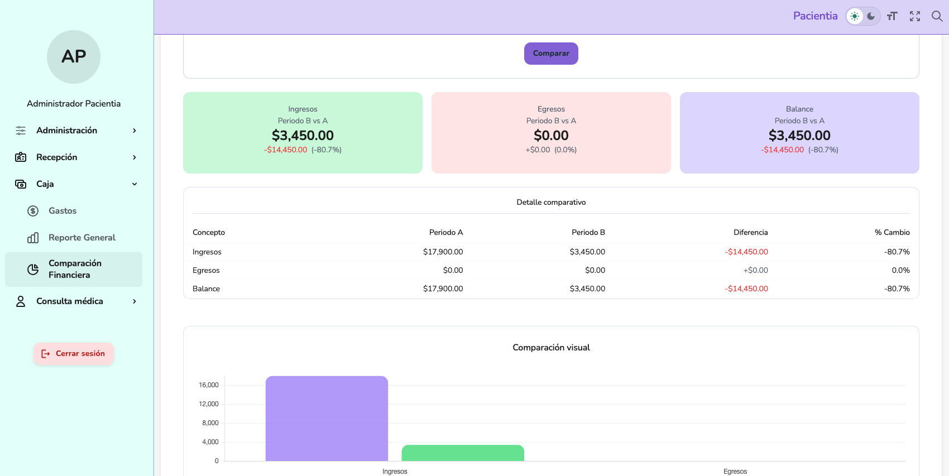Viewport: 949px width, 476px height.
Task: Click the search magnifier icon in header
Action: (937, 16)
